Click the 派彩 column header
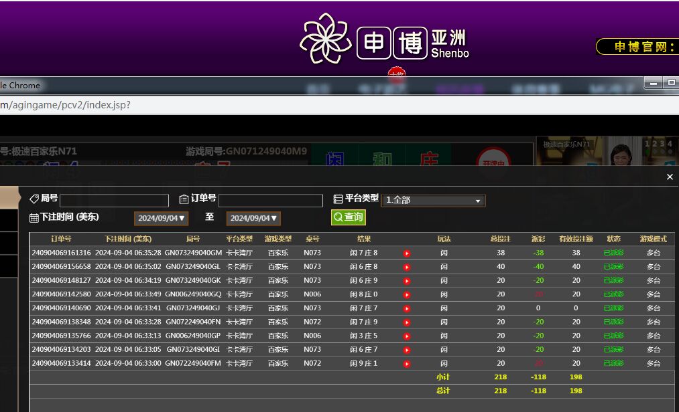Screen dimensions: 679x412 tap(538, 239)
